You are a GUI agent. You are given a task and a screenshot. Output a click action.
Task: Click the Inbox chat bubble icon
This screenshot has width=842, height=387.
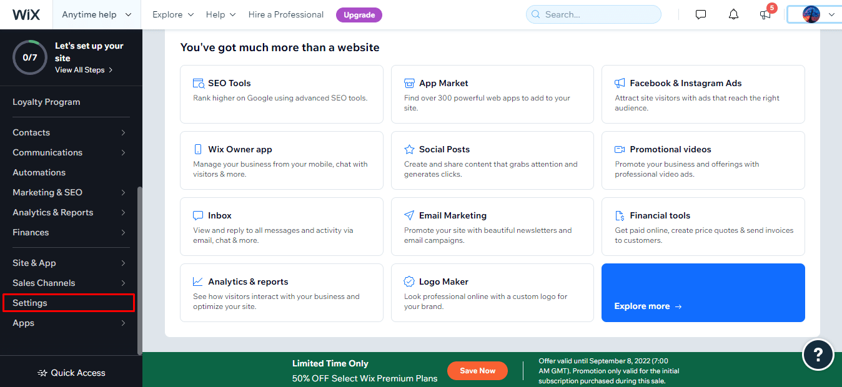[198, 215]
